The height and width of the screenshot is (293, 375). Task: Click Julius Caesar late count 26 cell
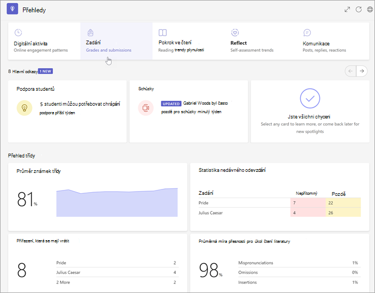tap(343, 213)
